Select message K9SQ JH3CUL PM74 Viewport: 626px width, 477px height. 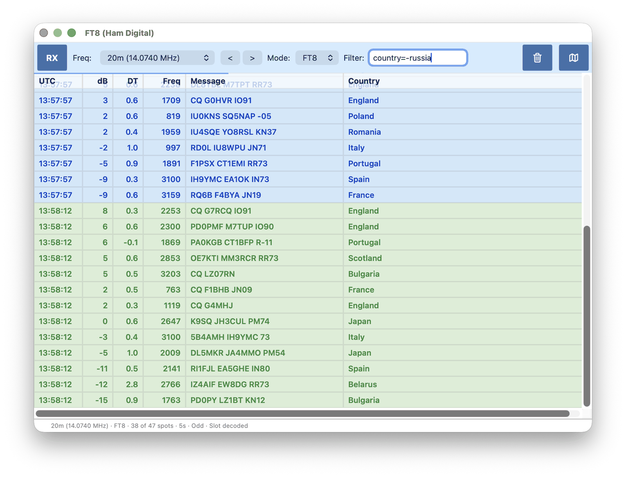click(230, 321)
